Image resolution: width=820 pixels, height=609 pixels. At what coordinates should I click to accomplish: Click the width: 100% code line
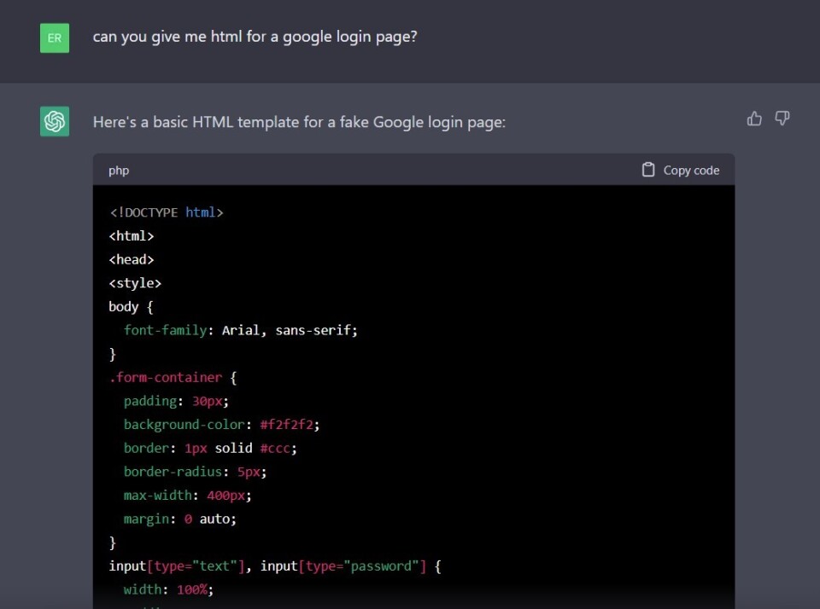tap(168, 589)
